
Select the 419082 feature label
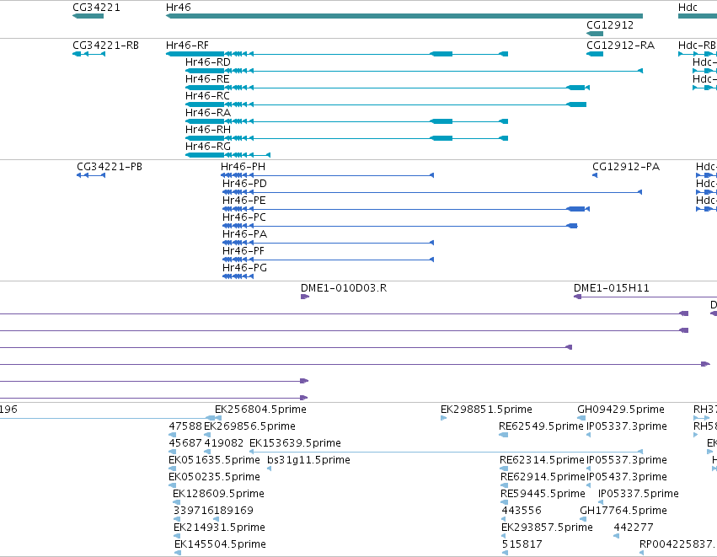click(x=224, y=443)
